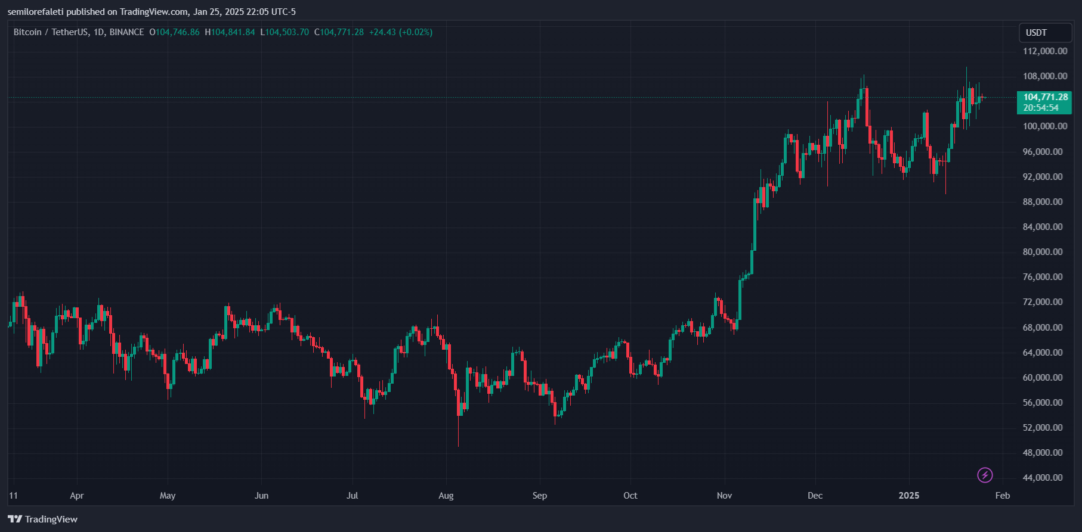
Task: Click the 76,000.00 price axis label
Action: pyautogui.click(x=1043, y=277)
